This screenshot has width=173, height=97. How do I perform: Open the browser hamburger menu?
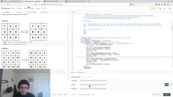click(171, 5)
